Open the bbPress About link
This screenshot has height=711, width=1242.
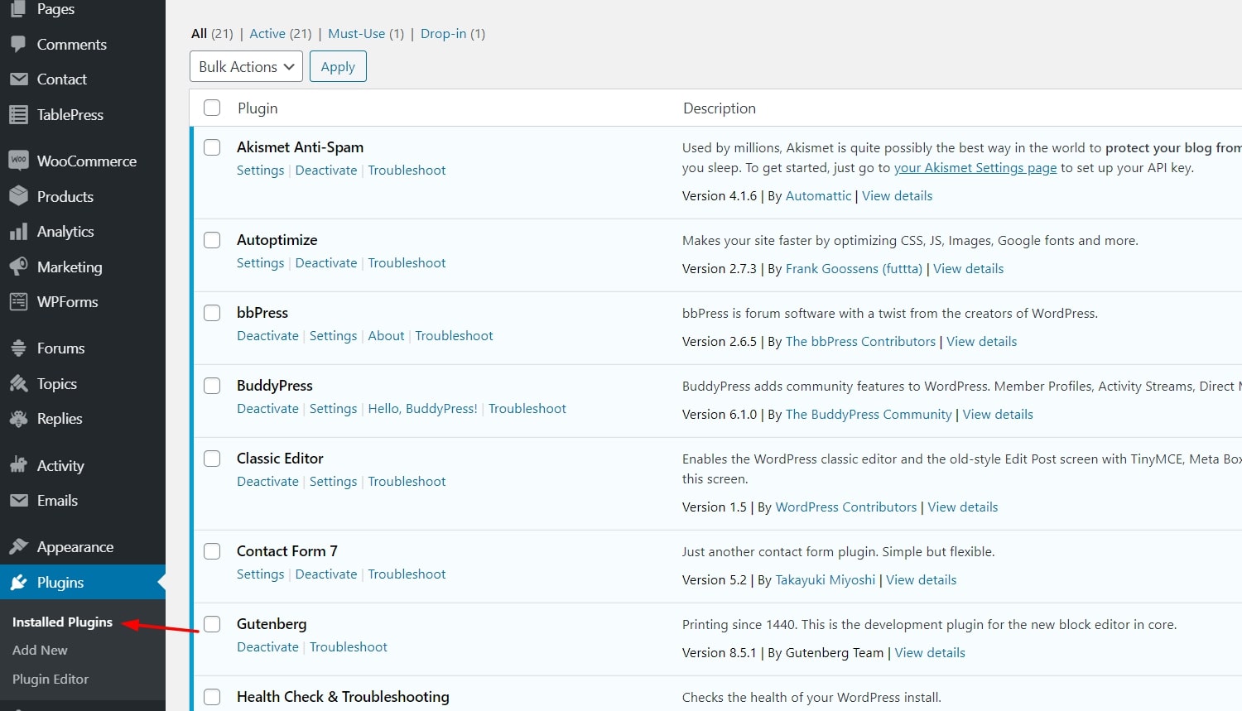(386, 336)
